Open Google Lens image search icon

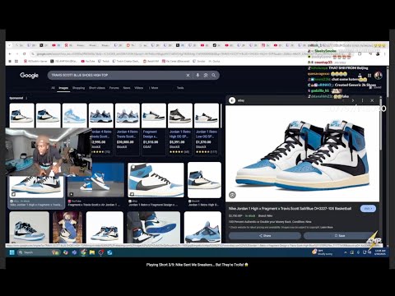(x=206, y=75)
